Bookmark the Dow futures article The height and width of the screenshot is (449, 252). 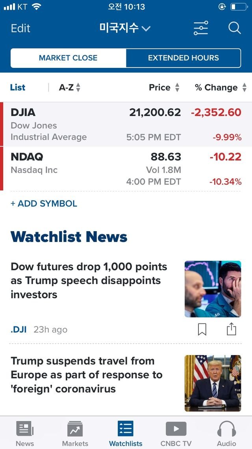tap(202, 329)
